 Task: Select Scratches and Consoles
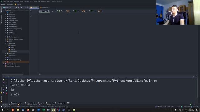[13, 66]
